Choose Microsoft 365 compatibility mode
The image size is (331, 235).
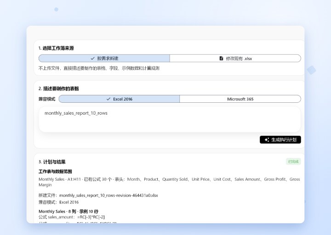[x=240, y=99]
